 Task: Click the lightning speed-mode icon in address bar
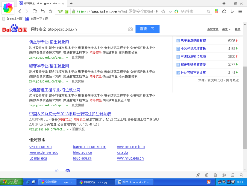[157, 12]
